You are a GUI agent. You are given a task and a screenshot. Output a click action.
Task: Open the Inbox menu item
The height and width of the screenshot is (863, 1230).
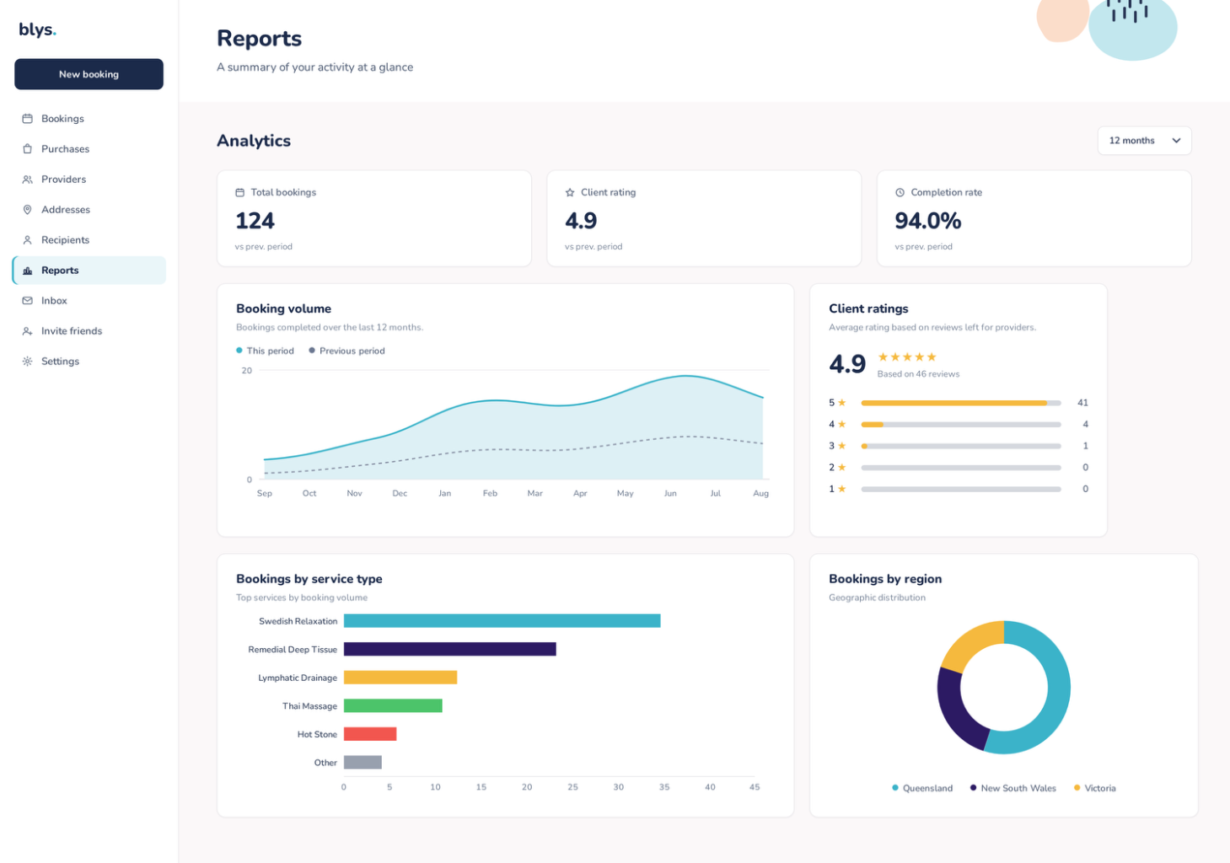coord(89,301)
